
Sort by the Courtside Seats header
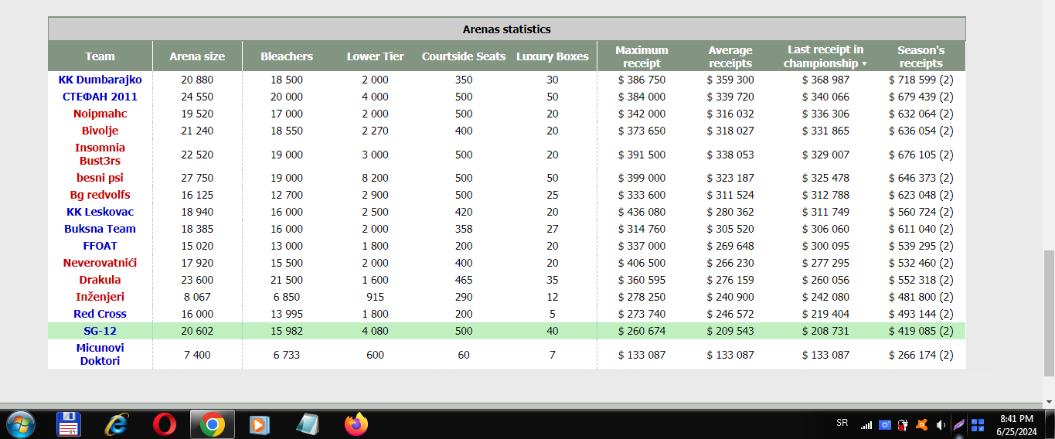[464, 56]
